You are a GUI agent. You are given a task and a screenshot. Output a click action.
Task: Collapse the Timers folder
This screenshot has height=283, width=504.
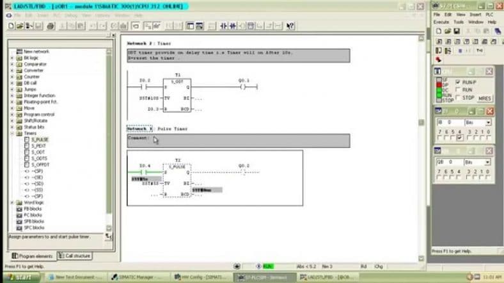12,133
